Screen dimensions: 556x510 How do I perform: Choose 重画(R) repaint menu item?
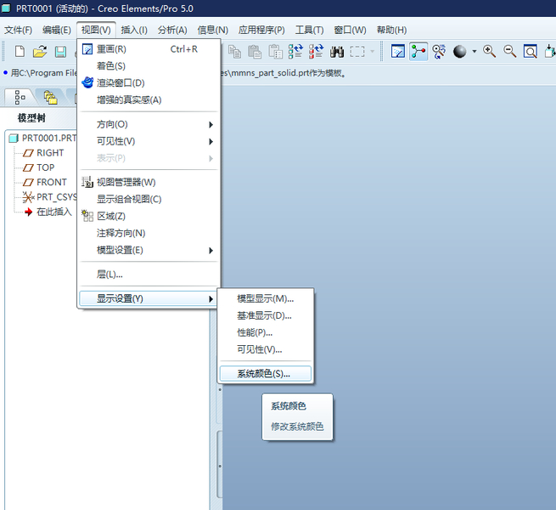pos(149,49)
